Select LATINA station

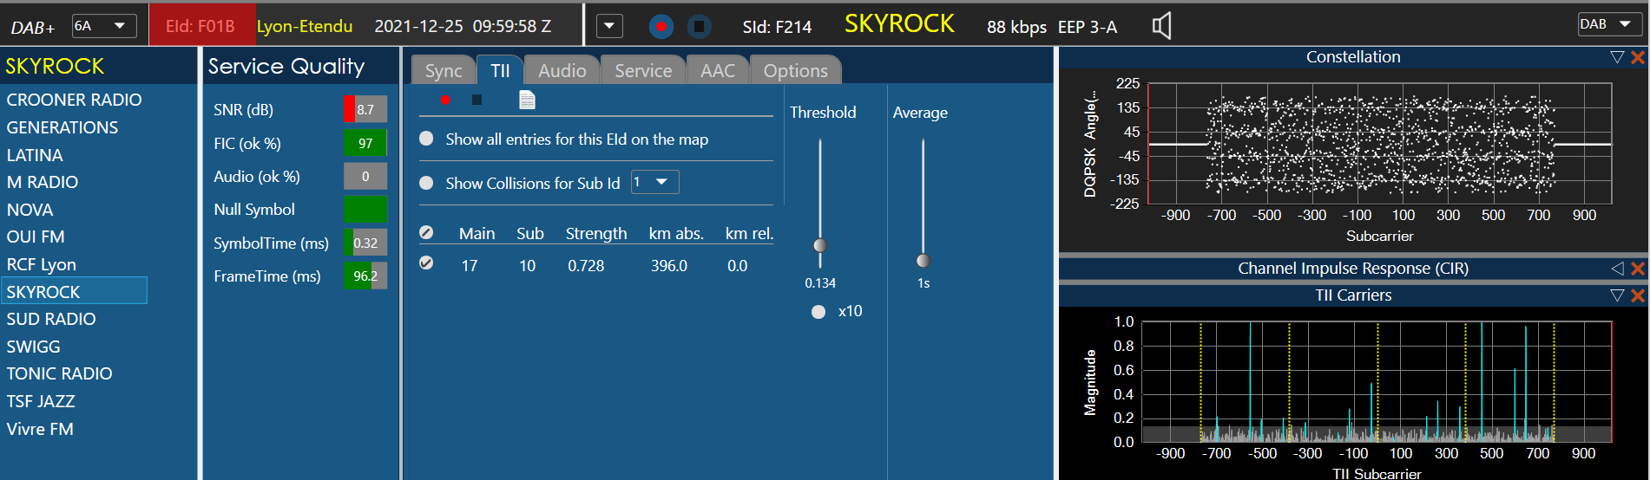(x=35, y=155)
